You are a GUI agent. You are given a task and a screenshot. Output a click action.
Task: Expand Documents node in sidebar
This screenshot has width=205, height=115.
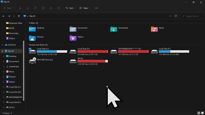(4, 61)
